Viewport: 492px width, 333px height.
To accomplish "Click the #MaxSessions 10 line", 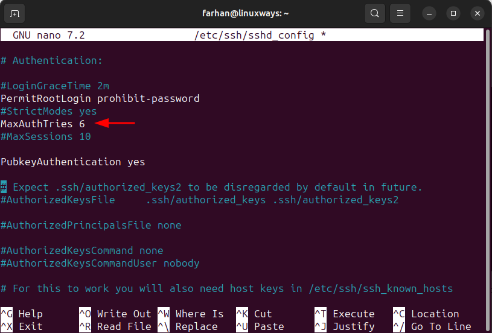I will 46,136.
